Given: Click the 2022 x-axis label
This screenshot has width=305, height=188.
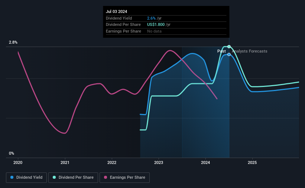Looking at the screenshot, I should coord(112,162).
